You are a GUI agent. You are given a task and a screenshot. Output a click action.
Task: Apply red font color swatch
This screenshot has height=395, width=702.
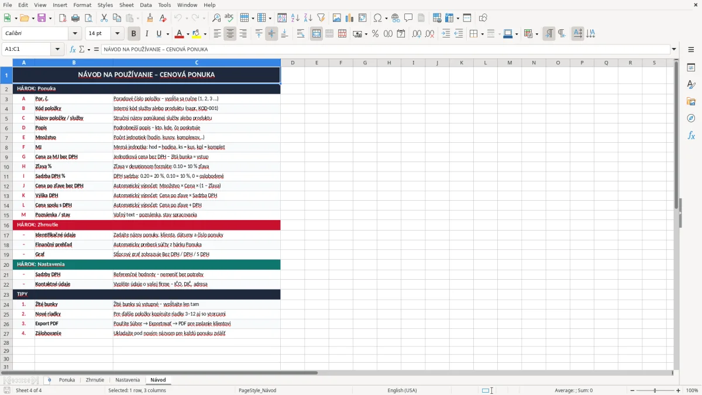tap(179, 34)
